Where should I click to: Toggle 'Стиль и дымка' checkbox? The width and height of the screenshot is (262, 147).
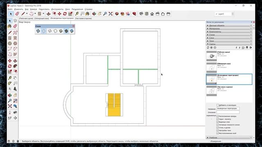click(217, 127)
